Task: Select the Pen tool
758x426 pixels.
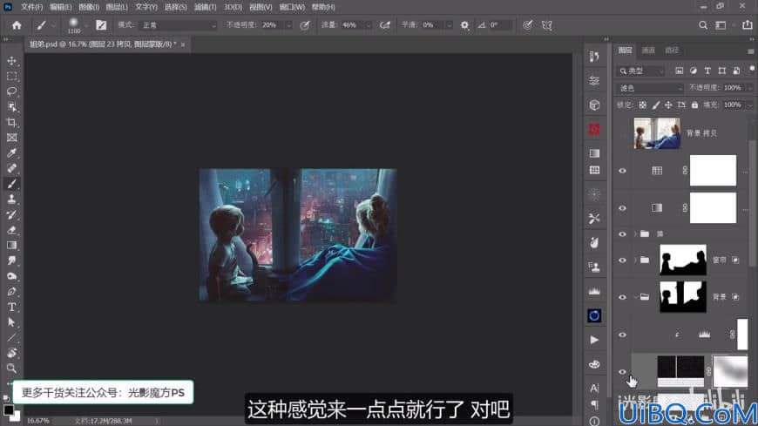Action: pos(11,292)
